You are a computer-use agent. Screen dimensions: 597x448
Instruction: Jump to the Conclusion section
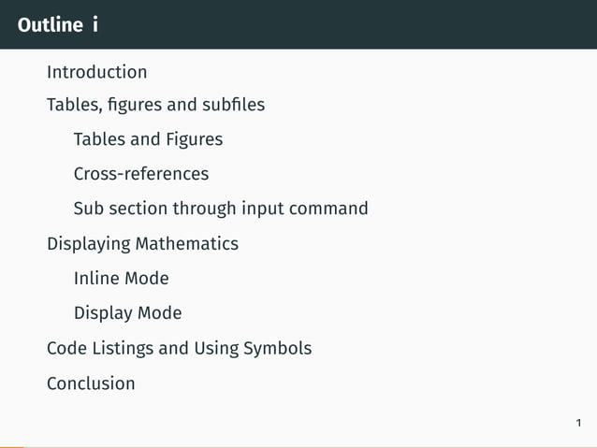pyautogui.click(x=91, y=383)
